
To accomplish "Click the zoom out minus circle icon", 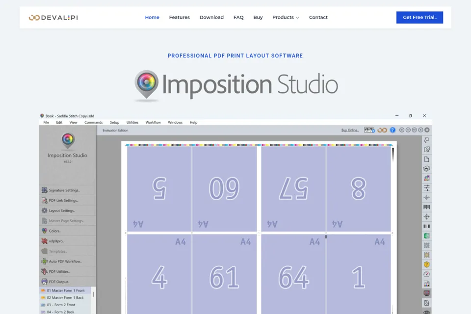I will pos(408,130).
